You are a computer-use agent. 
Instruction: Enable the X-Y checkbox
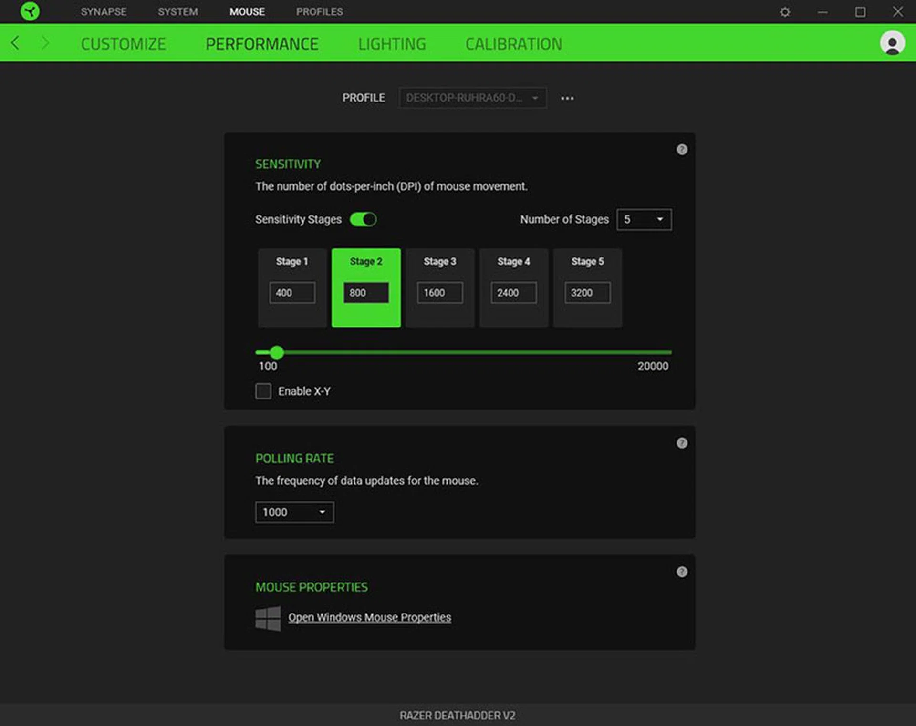coord(263,391)
